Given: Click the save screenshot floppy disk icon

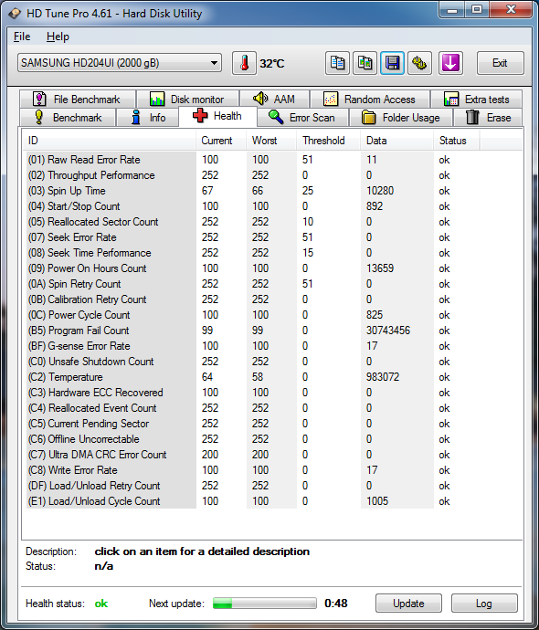Looking at the screenshot, I should pos(392,63).
